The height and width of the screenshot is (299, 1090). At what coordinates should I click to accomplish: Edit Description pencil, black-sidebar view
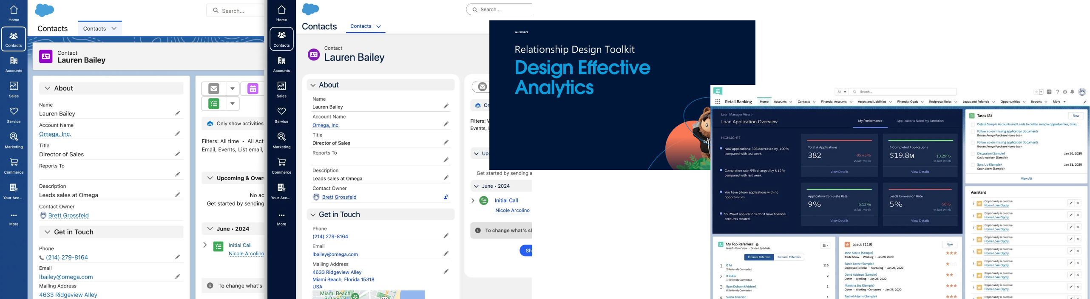pyautogui.click(x=446, y=178)
